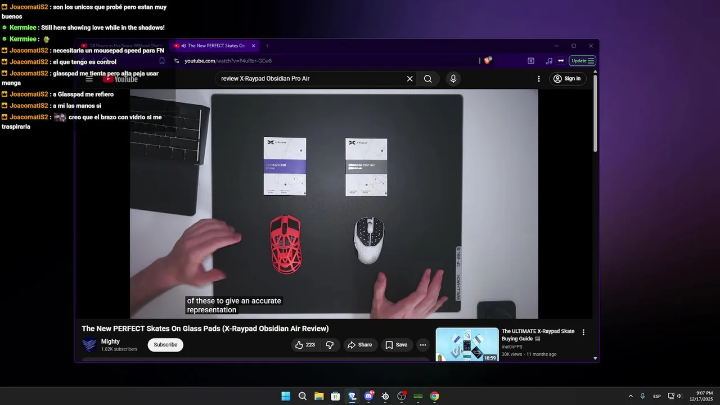The image size is (720, 405).
Task: Click the YouTube search magnifier button
Action: [428, 79]
